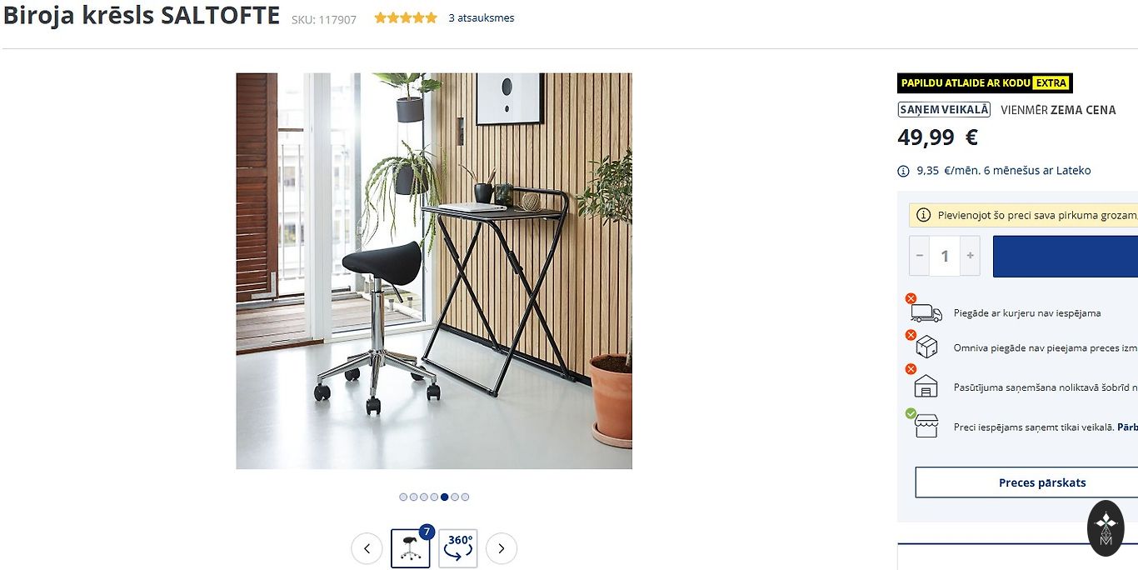Click the warehouse pickup icon
The image size is (1138, 570).
tap(926, 387)
